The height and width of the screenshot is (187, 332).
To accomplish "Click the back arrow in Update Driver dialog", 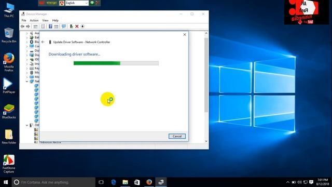I will point(43,42).
